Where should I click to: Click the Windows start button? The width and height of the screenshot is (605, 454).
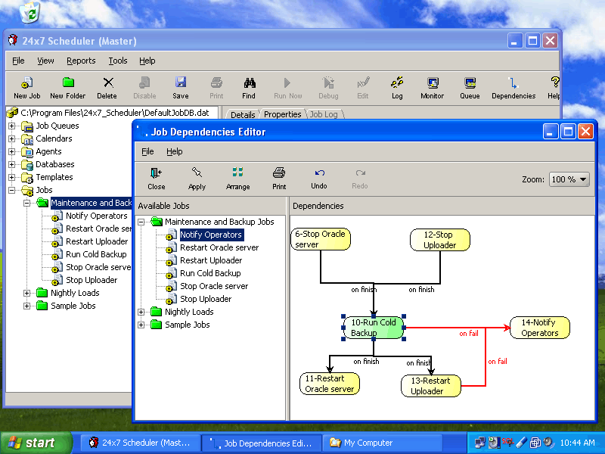(36, 443)
